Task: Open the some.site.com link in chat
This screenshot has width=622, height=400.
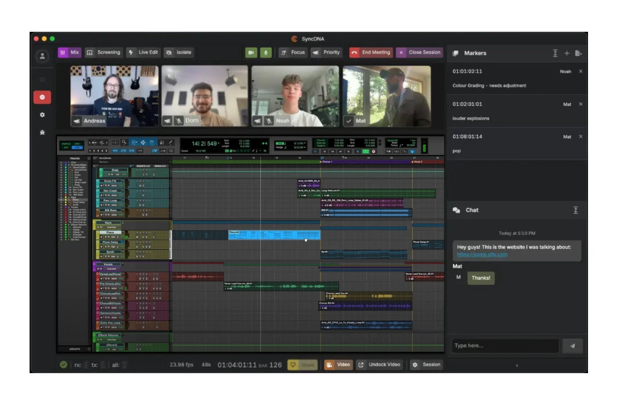Action: click(482, 254)
